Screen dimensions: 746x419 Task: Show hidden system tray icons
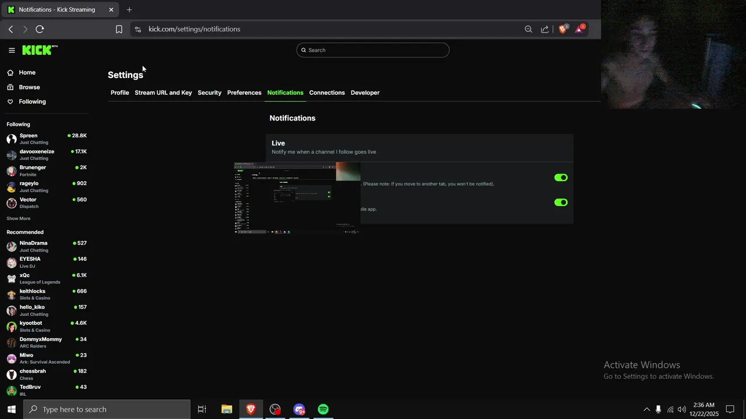[646, 410]
